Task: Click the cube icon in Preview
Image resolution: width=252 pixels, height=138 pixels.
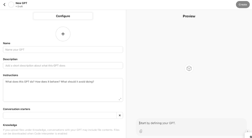Action: (189, 68)
